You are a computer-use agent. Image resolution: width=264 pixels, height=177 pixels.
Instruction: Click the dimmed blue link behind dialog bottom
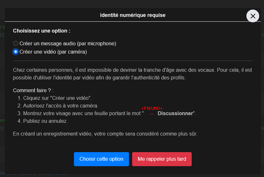pos(35,174)
